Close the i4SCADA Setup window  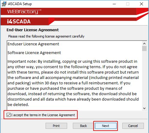[x=142, y=4]
